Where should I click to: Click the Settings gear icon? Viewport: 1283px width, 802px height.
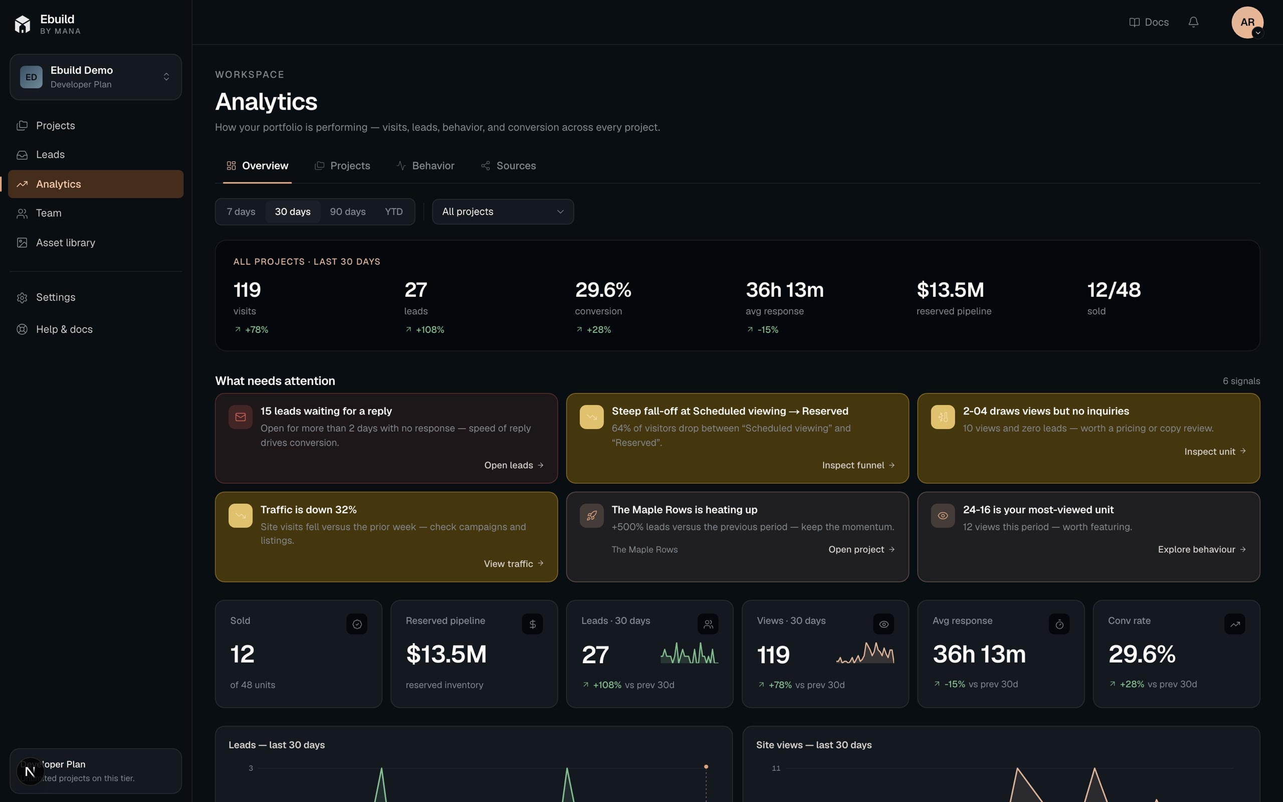coord(22,298)
